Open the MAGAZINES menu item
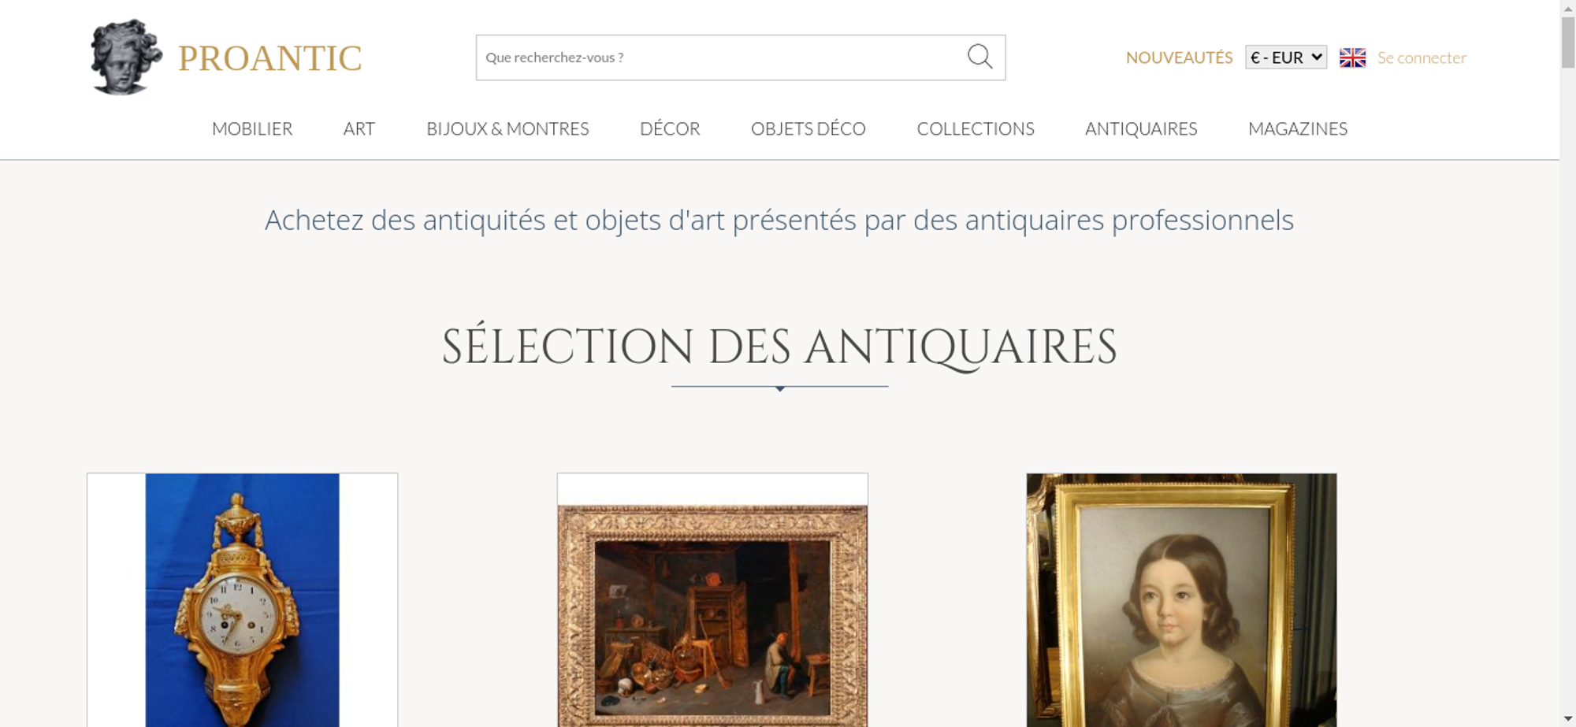 (x=1298, y=128)
